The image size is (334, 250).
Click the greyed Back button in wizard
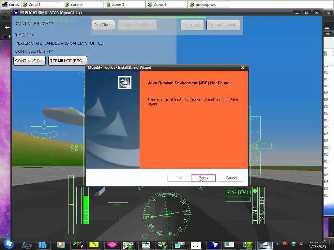pyautogui.click(x=179, y=178)
